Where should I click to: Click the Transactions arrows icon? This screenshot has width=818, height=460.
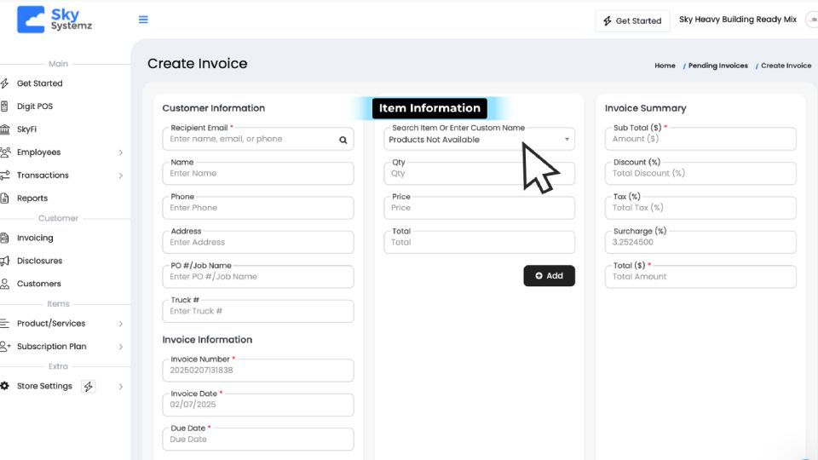(x=5, y=175)
